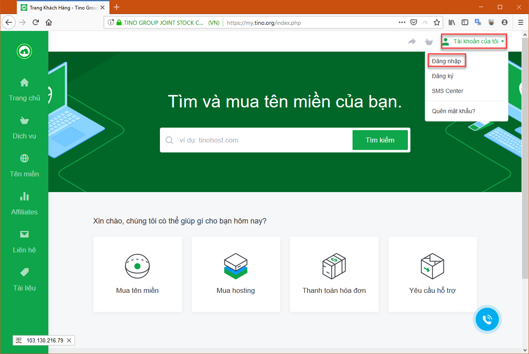Click the floating phone call button
The height and width of the screenshot is (354, 529).
tap(487, 319)
